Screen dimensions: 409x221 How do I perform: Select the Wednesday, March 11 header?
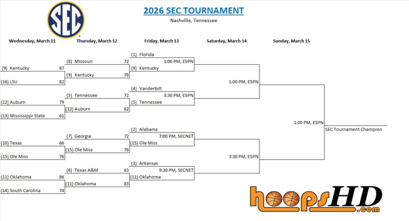[32, 41]
